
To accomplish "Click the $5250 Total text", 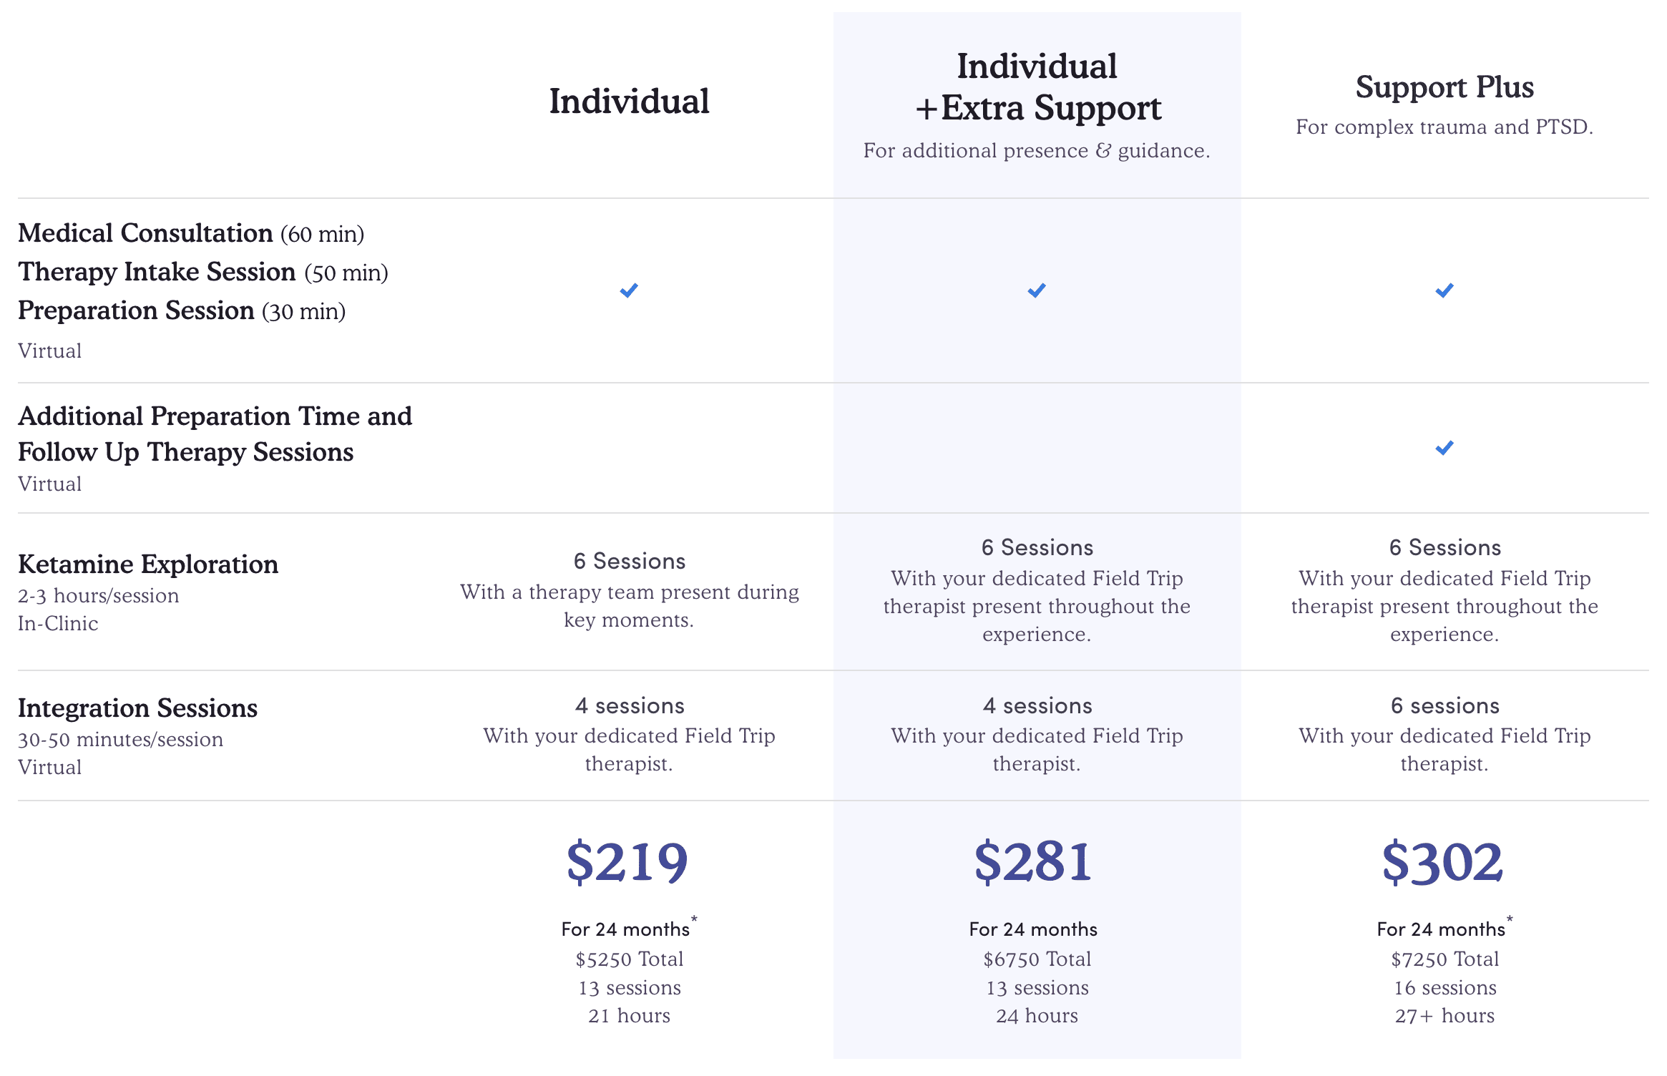I will (x=629, y=959).
